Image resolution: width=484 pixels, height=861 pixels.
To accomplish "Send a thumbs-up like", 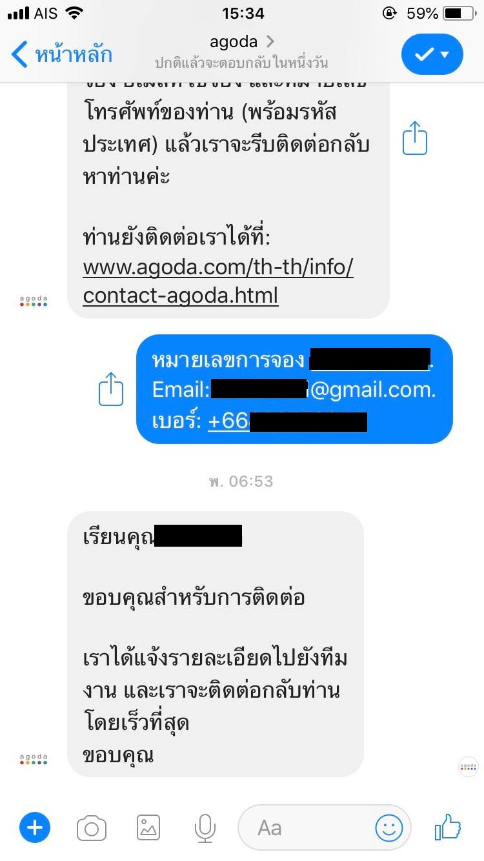I will [448, 827].
